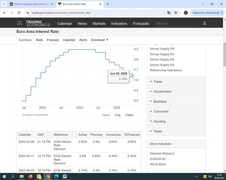Expand the Housing section
Screen dimensions: 226x180
(176, 121)
